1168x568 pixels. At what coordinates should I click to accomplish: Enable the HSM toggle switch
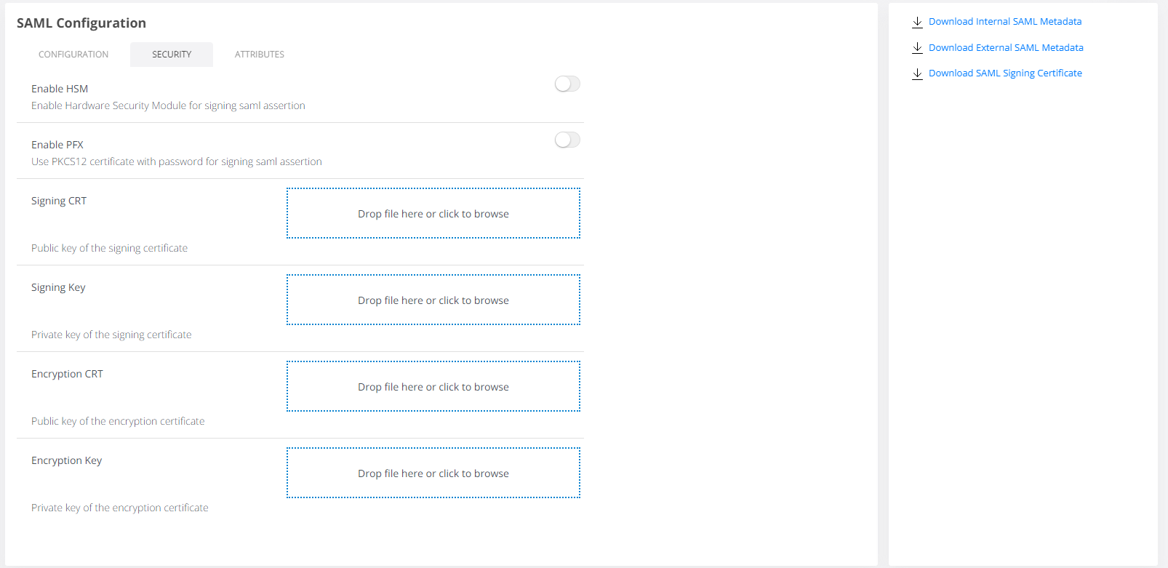coord(567,84)
